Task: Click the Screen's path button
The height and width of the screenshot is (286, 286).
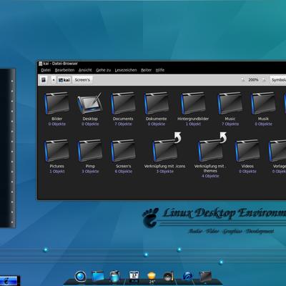Action: pyautogui.click(x=82, y=80)
